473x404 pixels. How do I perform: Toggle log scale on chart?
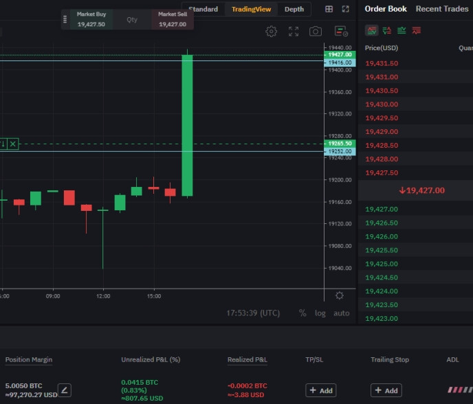pos(320,313)
